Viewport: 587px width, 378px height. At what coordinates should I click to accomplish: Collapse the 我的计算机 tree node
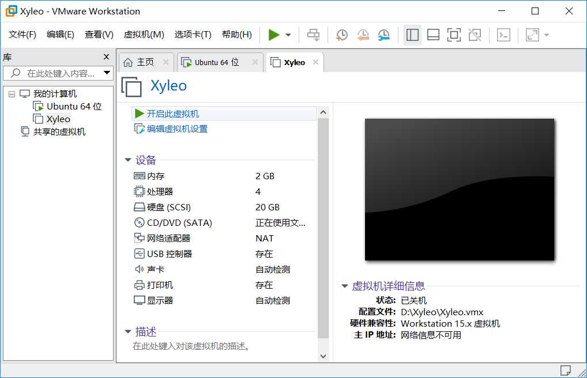point(12,94)
